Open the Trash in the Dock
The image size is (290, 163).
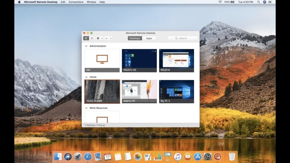coord(232,157)
